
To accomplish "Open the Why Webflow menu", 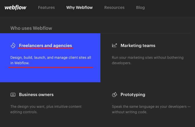I will pos(79,7).
